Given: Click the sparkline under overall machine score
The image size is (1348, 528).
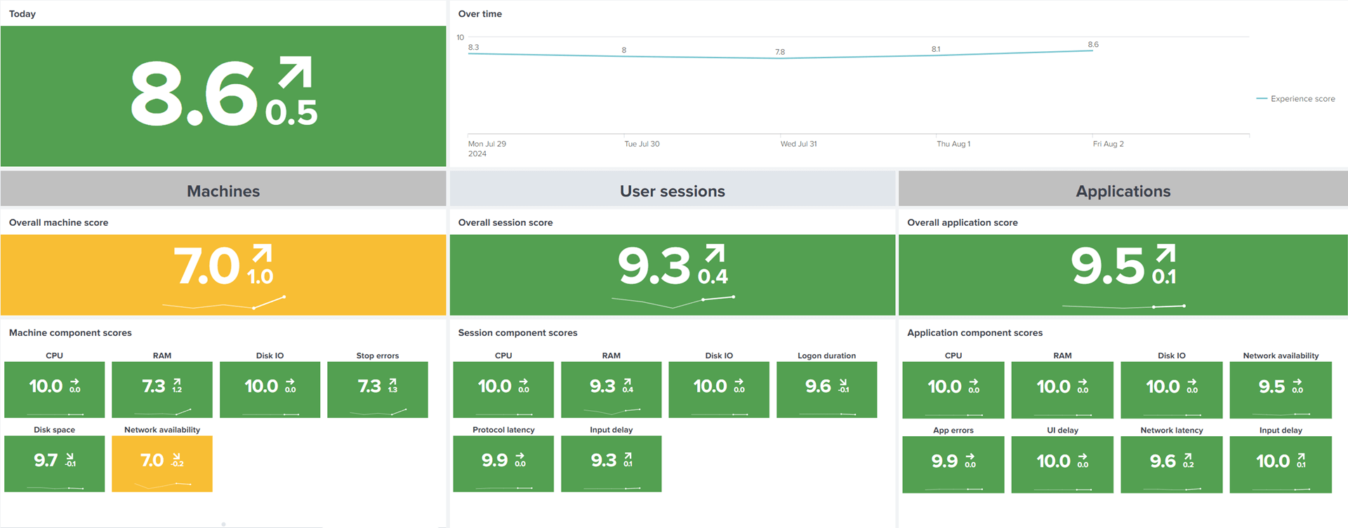Looking at the screenshot, I should [x=223, y=304].
